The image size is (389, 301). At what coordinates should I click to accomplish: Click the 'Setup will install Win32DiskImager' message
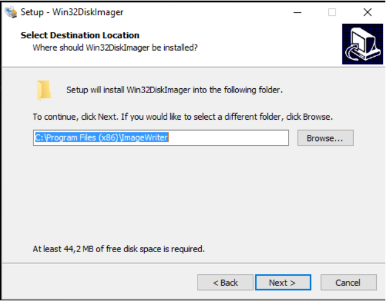[175, 90]
